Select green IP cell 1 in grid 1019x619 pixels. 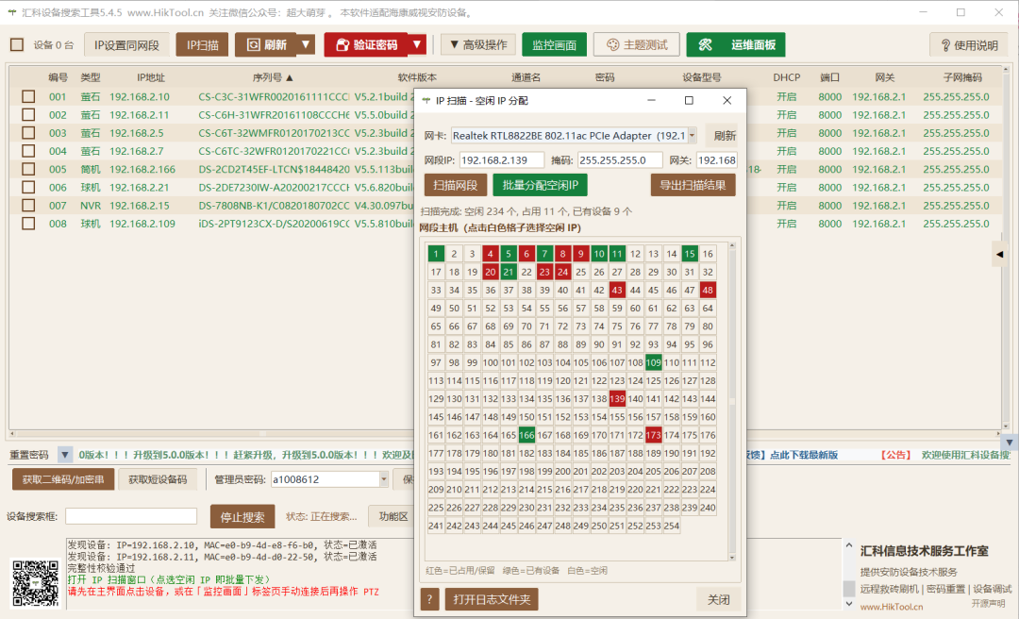[436, 254]
